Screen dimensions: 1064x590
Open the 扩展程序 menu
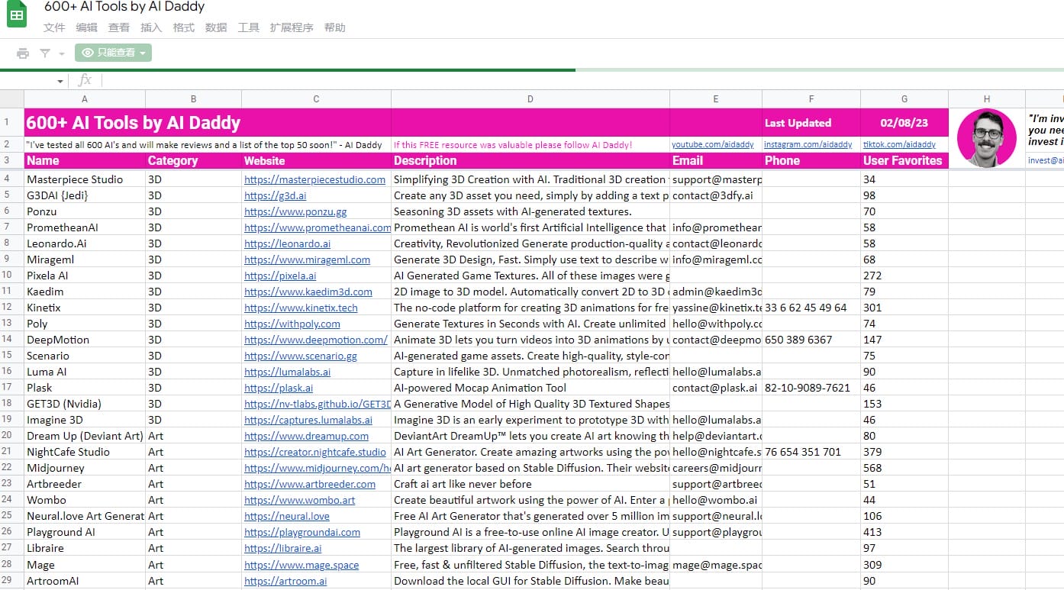292,27
